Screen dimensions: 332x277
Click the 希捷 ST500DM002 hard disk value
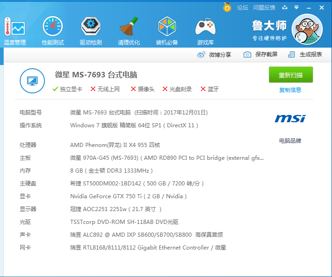(137, 184)
